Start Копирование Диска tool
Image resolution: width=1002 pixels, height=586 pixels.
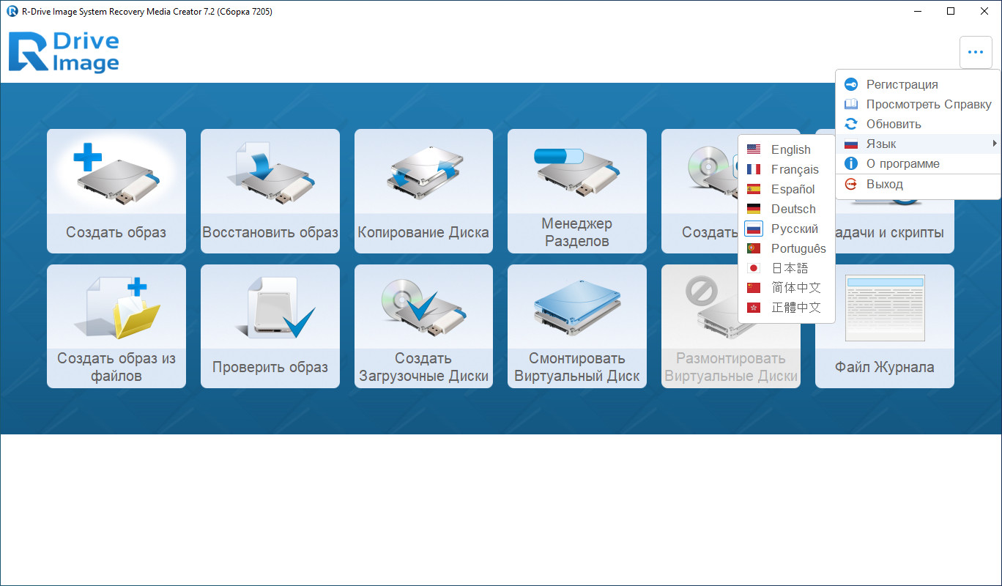pos(423,191)
